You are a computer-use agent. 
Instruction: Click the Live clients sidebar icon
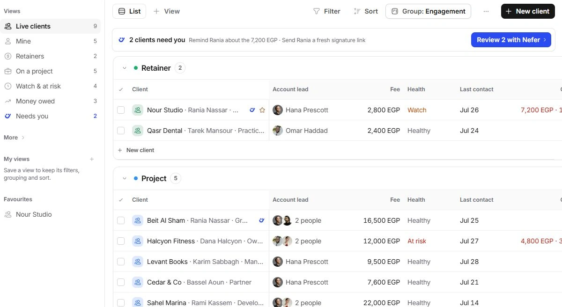(8, 26)
